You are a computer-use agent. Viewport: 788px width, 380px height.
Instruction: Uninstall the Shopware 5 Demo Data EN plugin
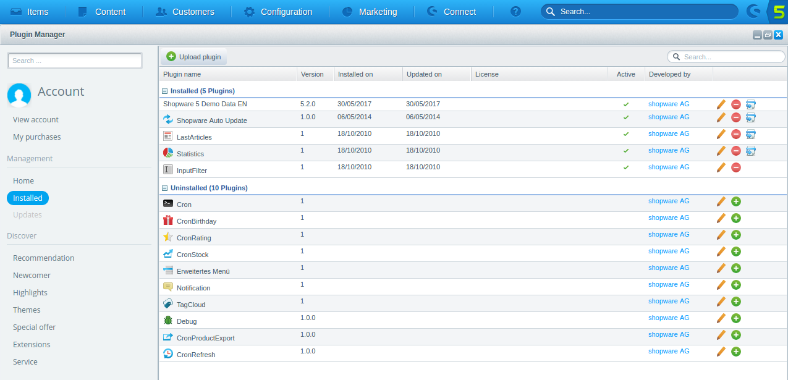(736, 104)
